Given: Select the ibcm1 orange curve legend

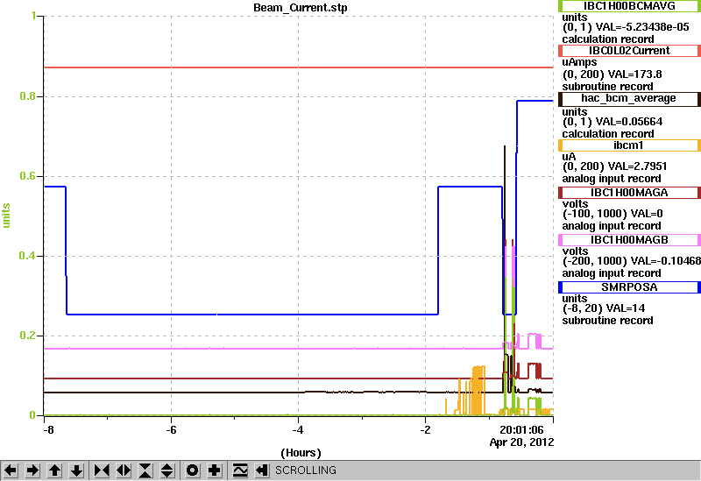Looking at the screenshot, I should 629,145.
